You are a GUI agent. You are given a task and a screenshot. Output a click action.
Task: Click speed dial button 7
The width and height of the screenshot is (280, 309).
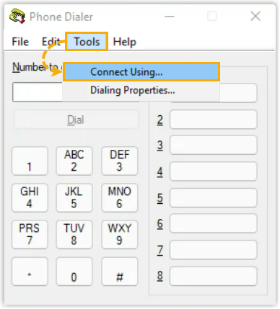[x=214, y=250]
